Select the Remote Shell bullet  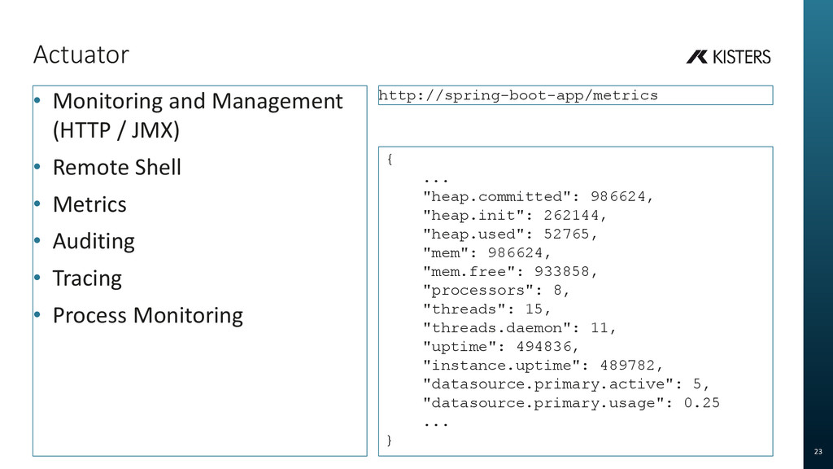tap(117, 168)
